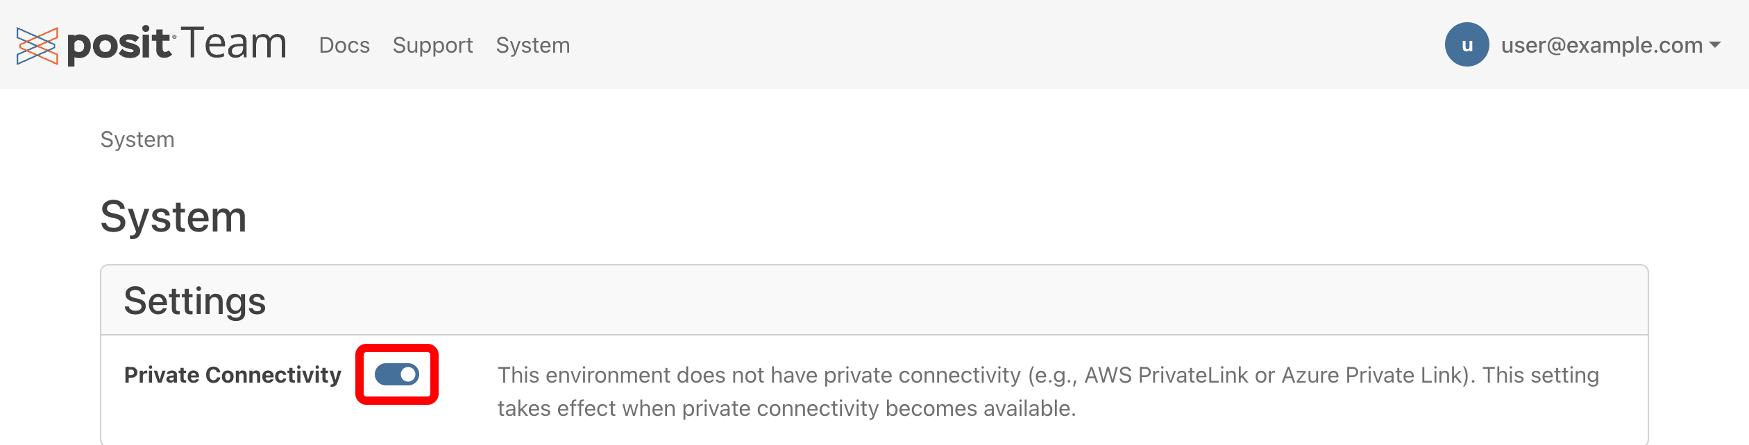Toggle the Private Connectivity switch
The width and height of the screenshot is (1749, 445).
pyautogui.click(x=397, y=375)
